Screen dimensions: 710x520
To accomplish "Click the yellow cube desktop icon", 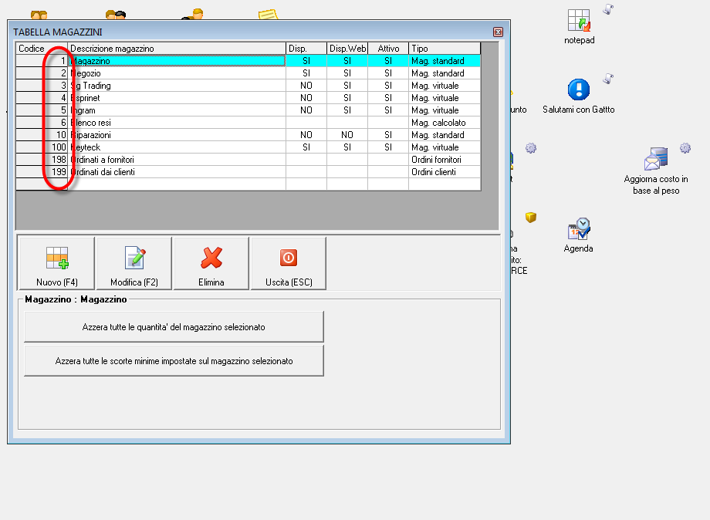I will [x=531, y=218].
